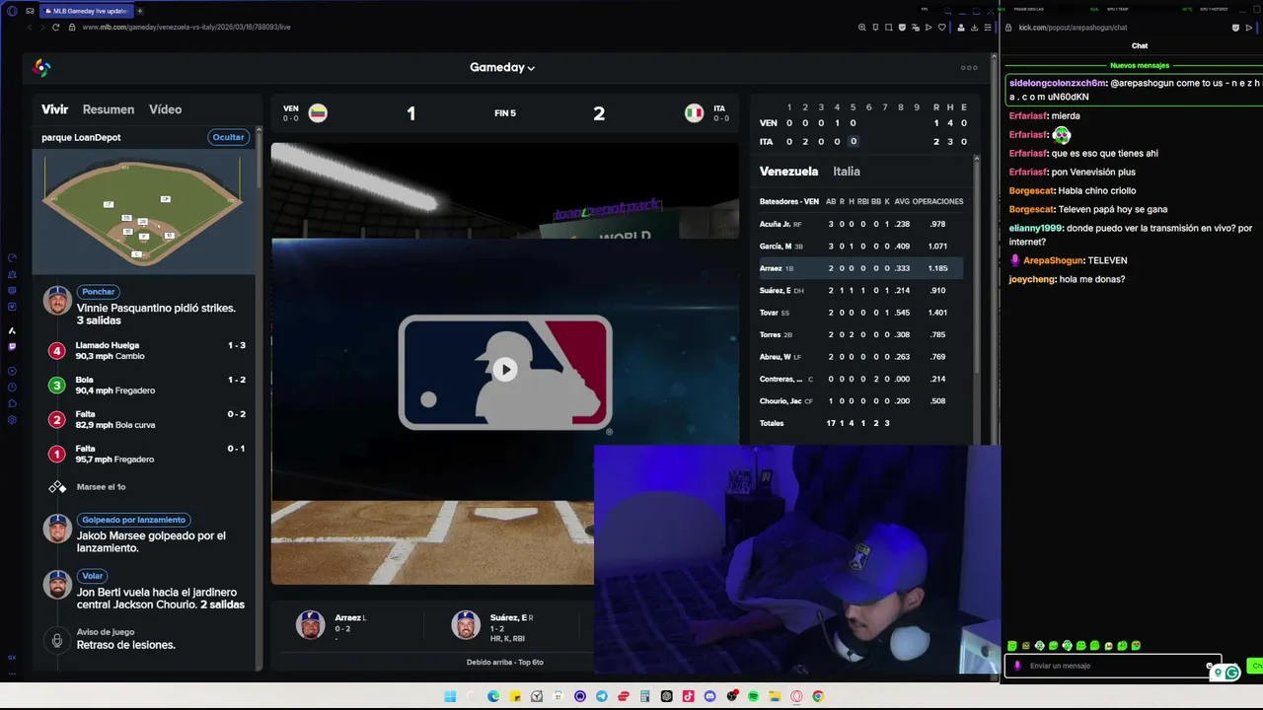
Task: Open Google Chrome from taskbar
Action: [818, 696]
